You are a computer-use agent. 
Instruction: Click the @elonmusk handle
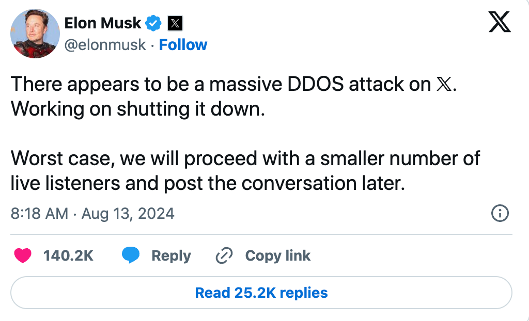coord(105,45)
